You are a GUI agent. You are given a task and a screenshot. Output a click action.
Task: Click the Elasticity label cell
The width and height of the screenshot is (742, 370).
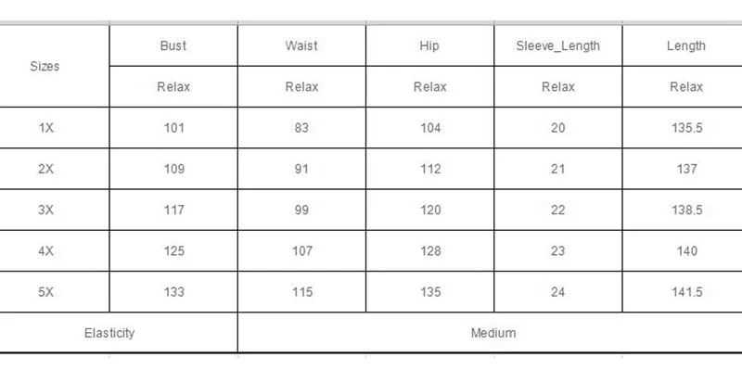point(109,333)
